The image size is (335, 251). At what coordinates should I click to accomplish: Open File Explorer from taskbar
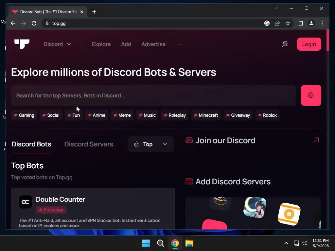(189, 243)
